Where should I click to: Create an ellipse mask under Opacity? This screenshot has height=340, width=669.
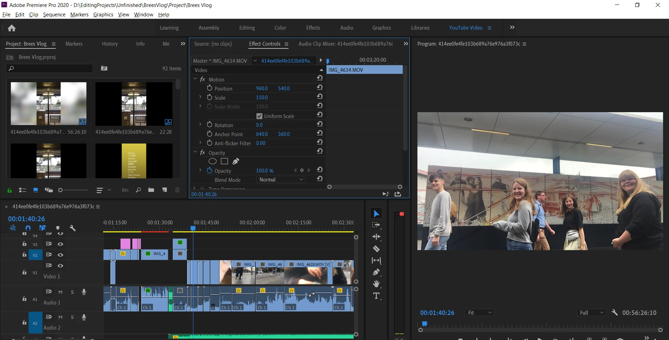(213, 161)
